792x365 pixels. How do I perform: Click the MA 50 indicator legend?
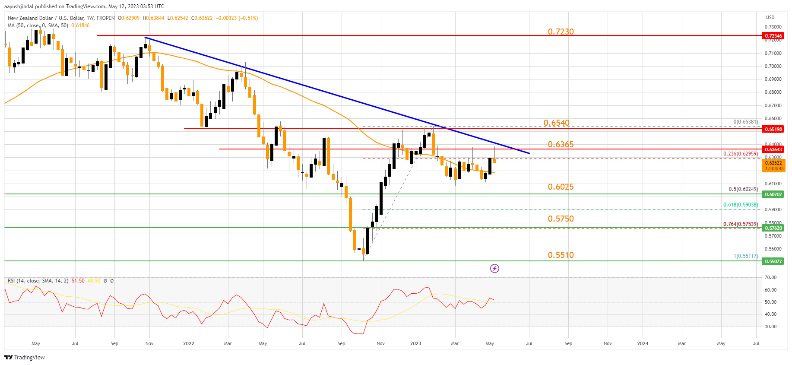pyautogui.click(x=38, y=25)
